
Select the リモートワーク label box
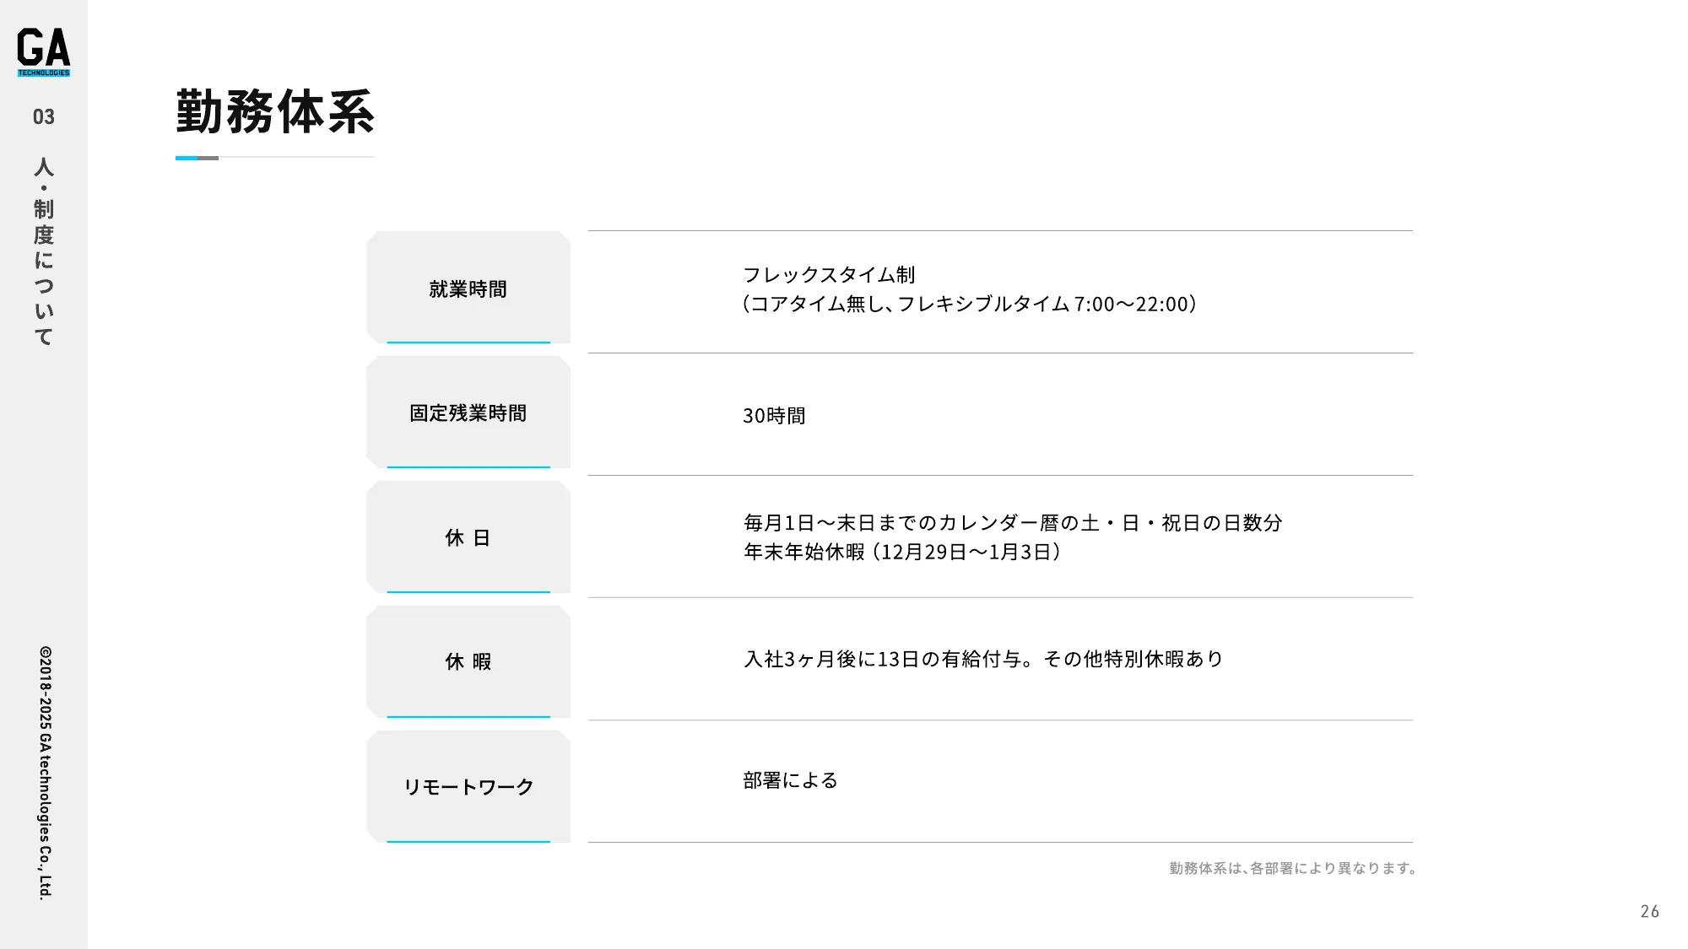pyautogui.click(x=468, y=787)
